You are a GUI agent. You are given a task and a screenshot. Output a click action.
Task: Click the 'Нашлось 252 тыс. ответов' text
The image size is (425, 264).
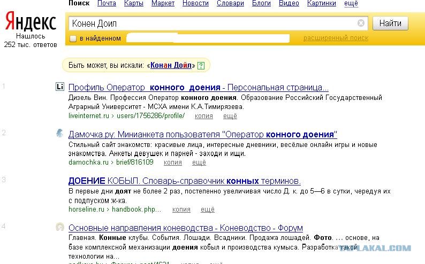pos(31,40)
